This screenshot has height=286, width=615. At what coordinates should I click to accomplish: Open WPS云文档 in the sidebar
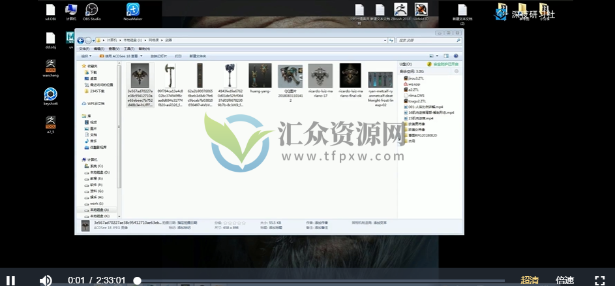(x=93, y=103)
